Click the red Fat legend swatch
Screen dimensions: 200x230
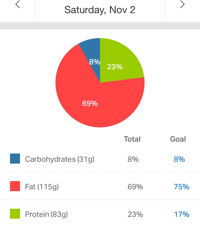[x=15, y=186]
